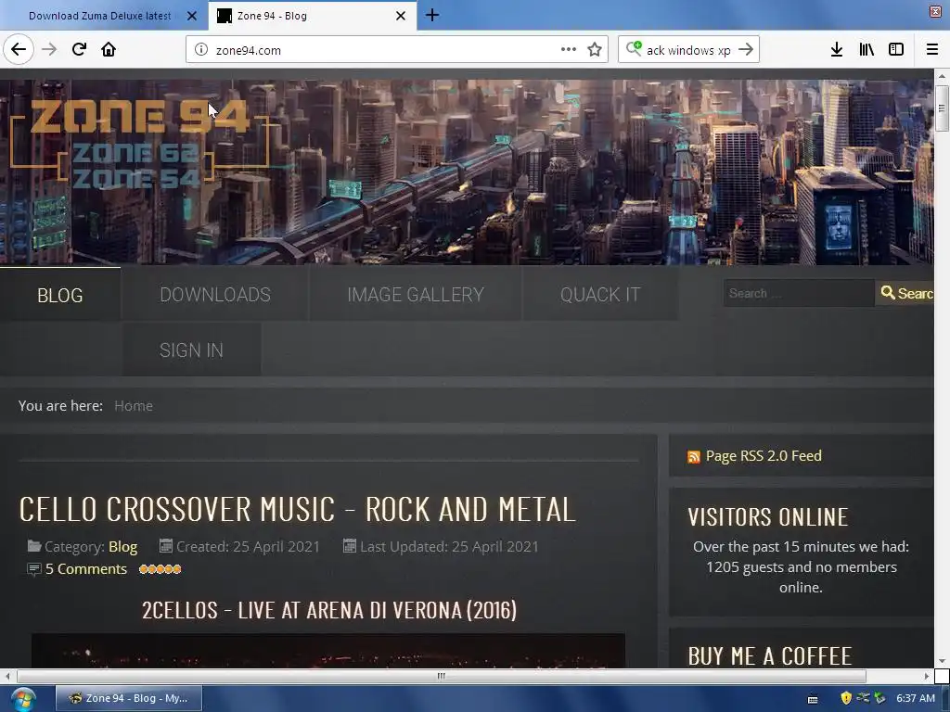
Task: Toggle the browser sidebar view
Action: pos(896,49)
